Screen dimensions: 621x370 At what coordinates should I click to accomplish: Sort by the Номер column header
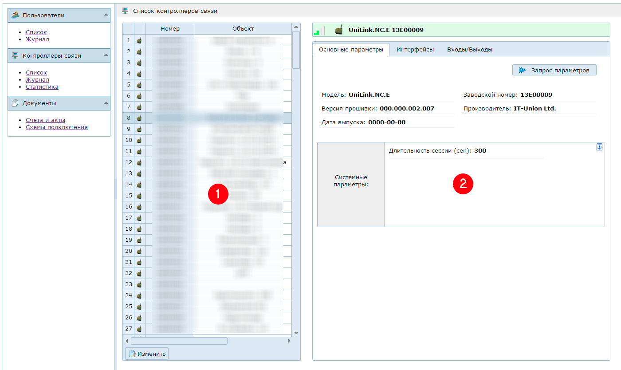coord(170,29)
